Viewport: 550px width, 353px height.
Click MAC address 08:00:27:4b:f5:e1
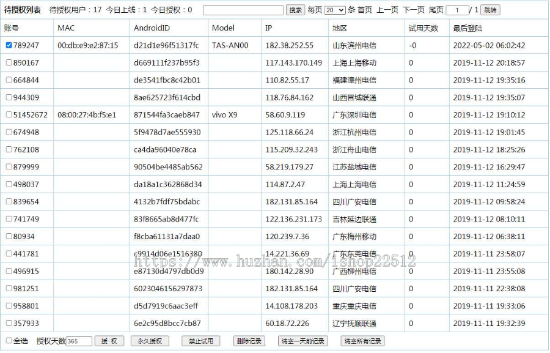(x=87, y=115)
